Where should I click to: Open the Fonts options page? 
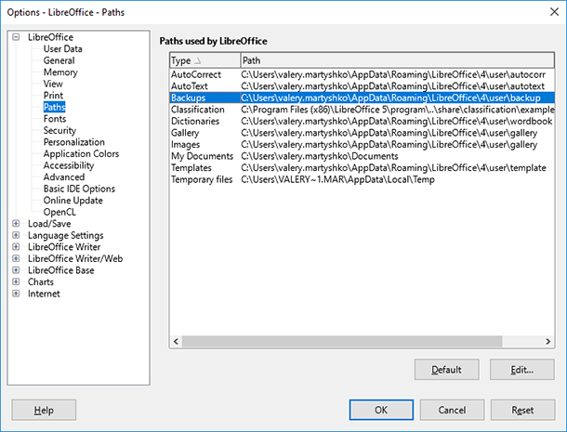[x=55, y=119]
